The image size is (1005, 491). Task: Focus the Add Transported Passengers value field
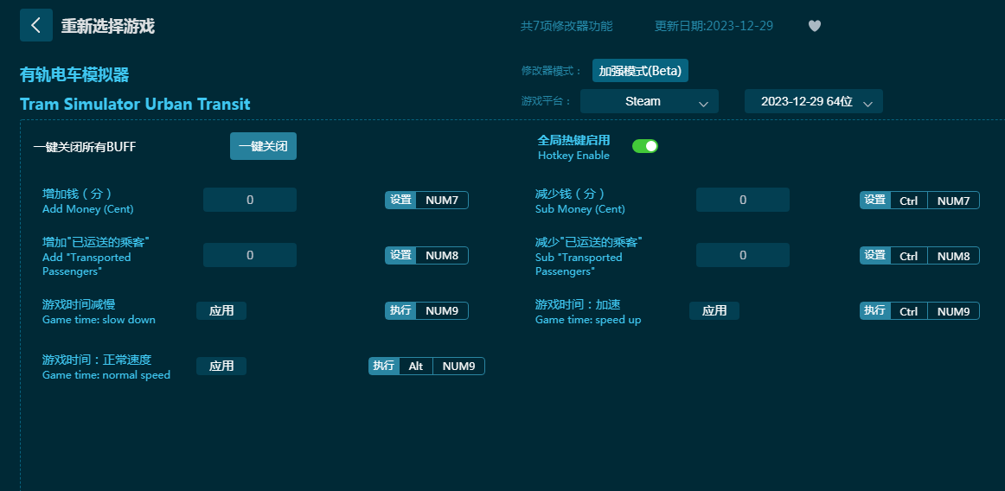tap(250, 255)
